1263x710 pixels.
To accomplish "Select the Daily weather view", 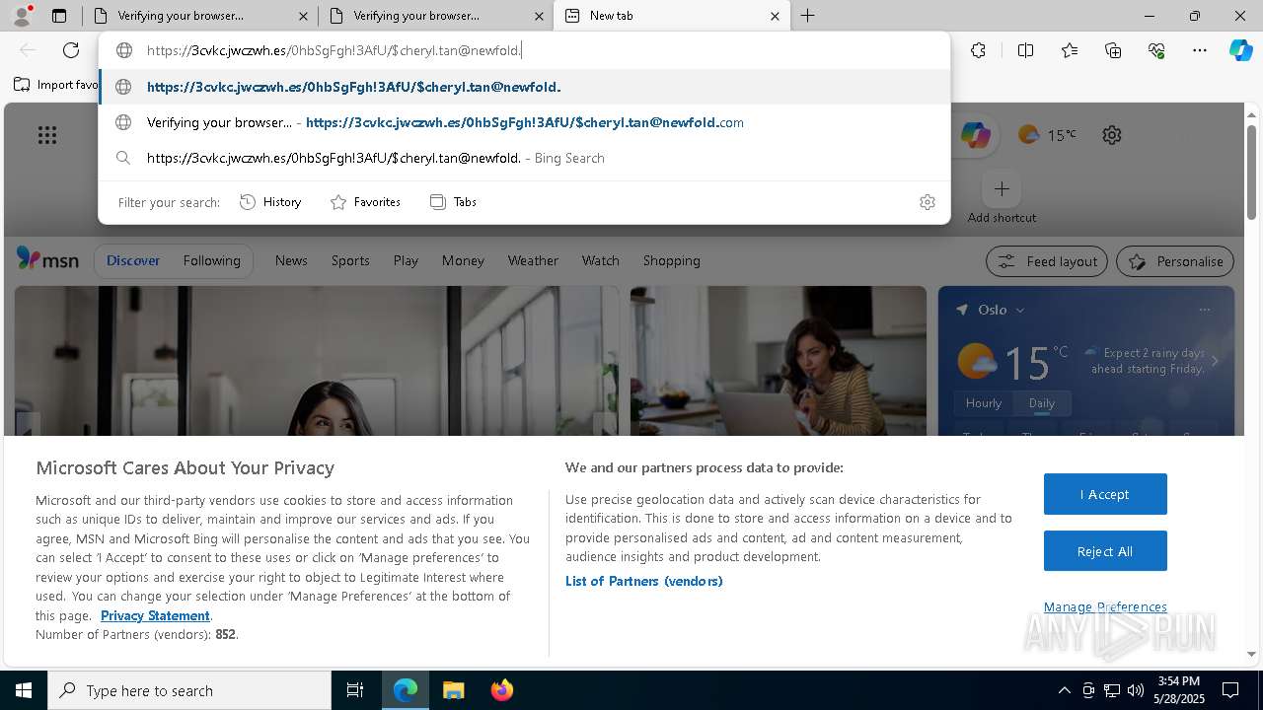I will (1041, 403).
